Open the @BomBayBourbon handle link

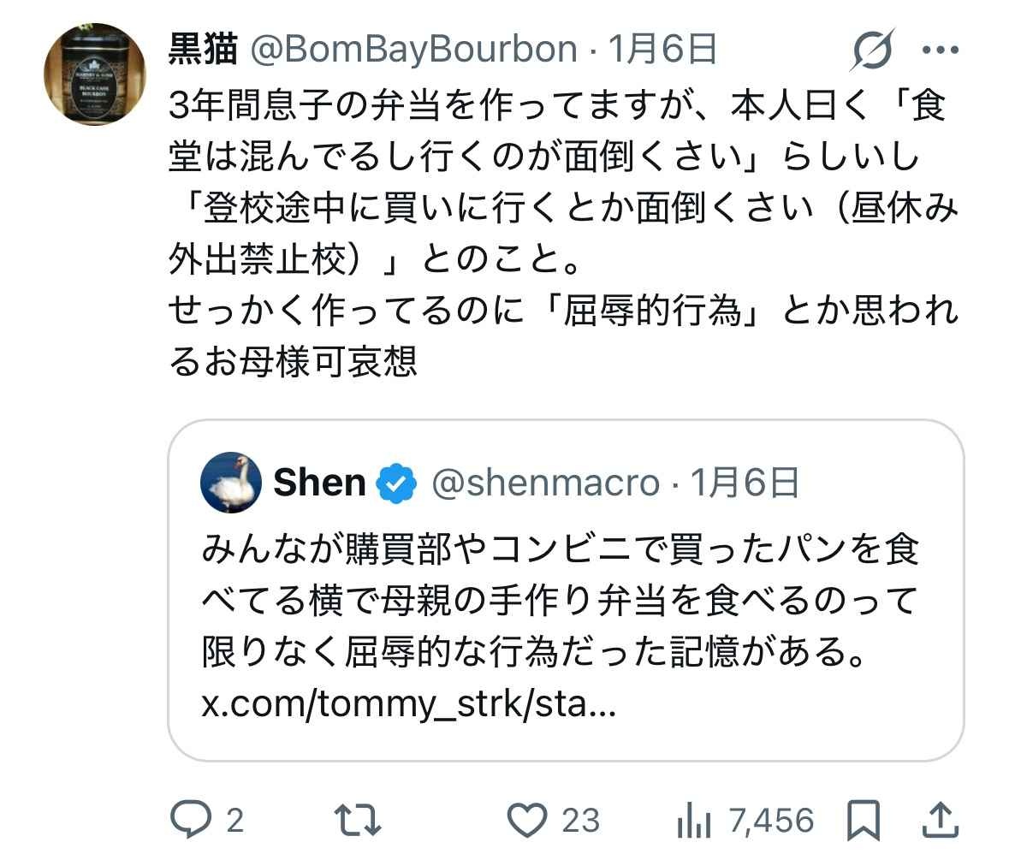point(413,50)
